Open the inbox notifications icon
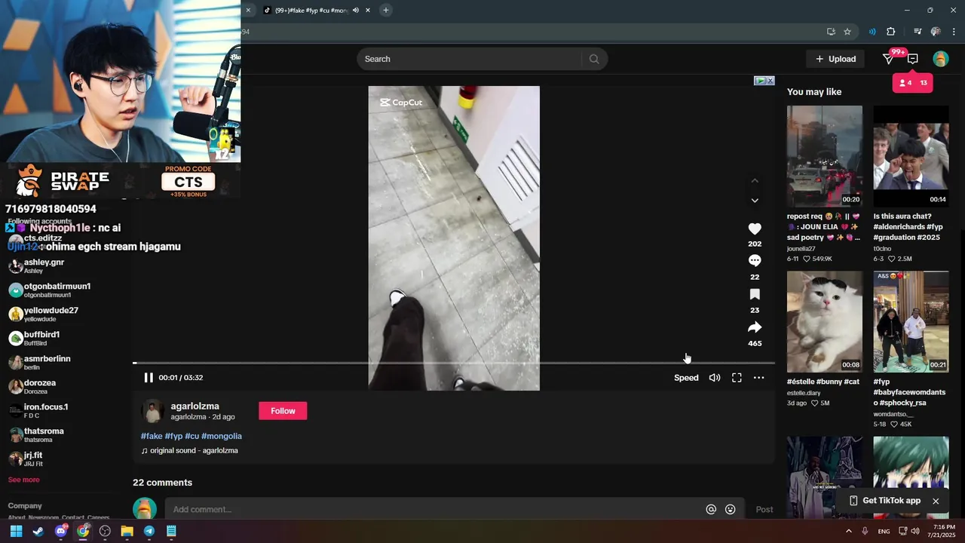965x543 pixels. pyautogui.click(x=912, y=59)
